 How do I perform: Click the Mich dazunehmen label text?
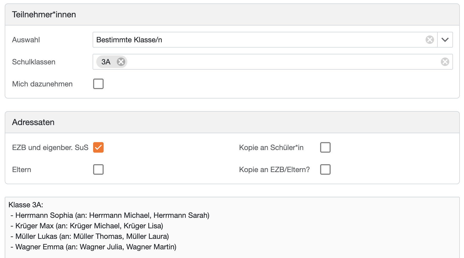point(42,84)
